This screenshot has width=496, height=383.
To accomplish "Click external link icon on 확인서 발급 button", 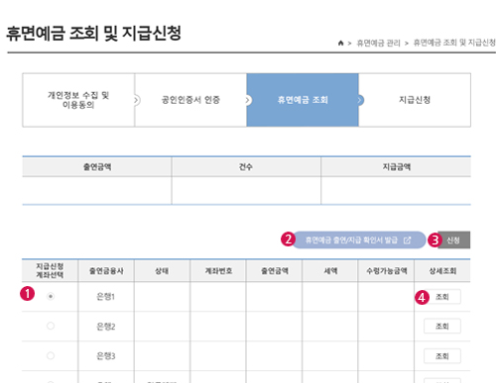I will point(407,240).
